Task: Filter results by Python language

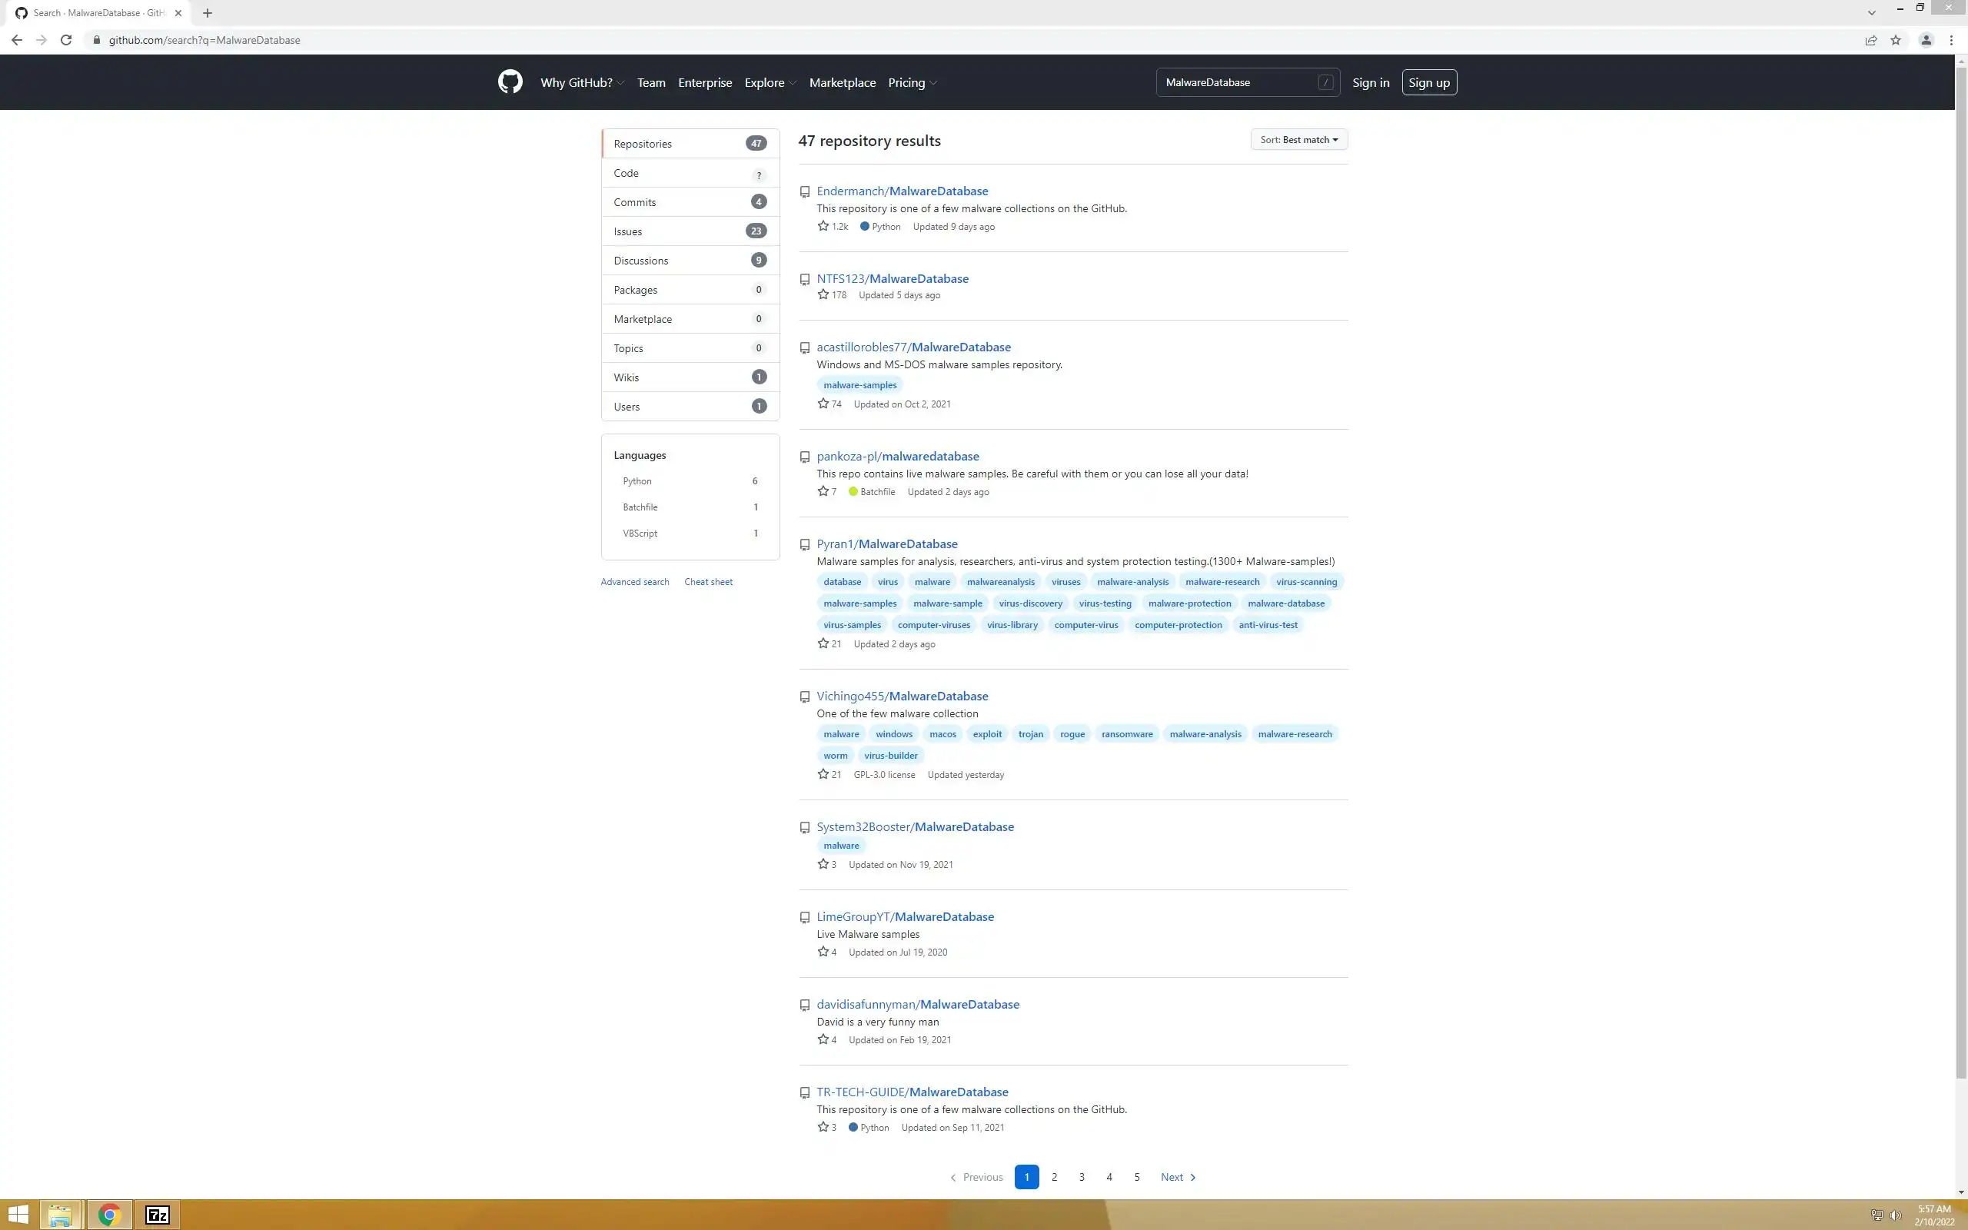Action: click(637, 480)
